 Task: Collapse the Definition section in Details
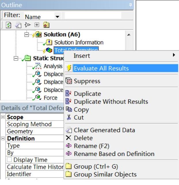[3, 139]
